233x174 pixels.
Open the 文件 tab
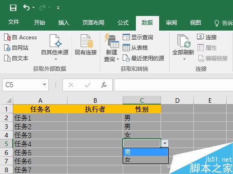click(14, 22)
